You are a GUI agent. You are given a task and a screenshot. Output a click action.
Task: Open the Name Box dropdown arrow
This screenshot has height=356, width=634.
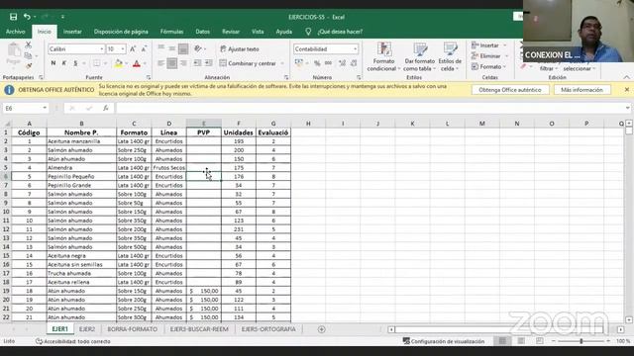click(45, 108)
